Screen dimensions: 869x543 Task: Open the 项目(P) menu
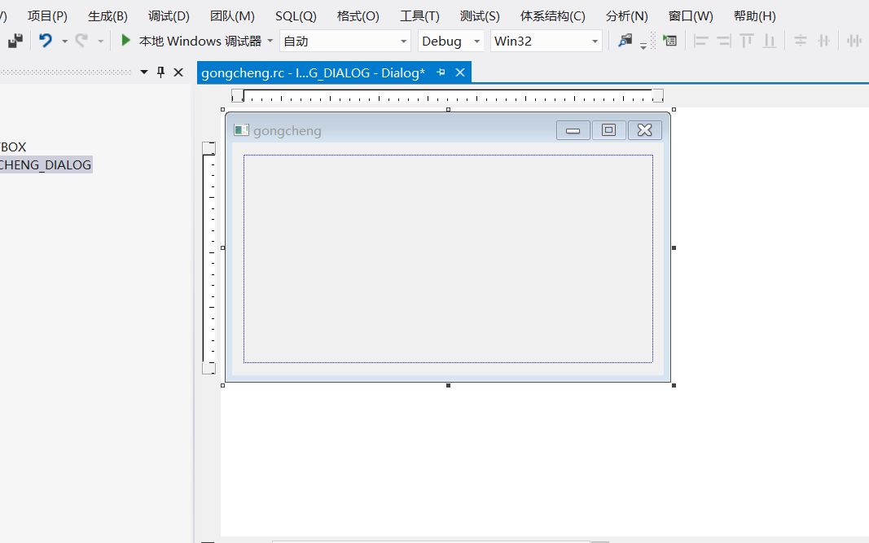point(48,16)
